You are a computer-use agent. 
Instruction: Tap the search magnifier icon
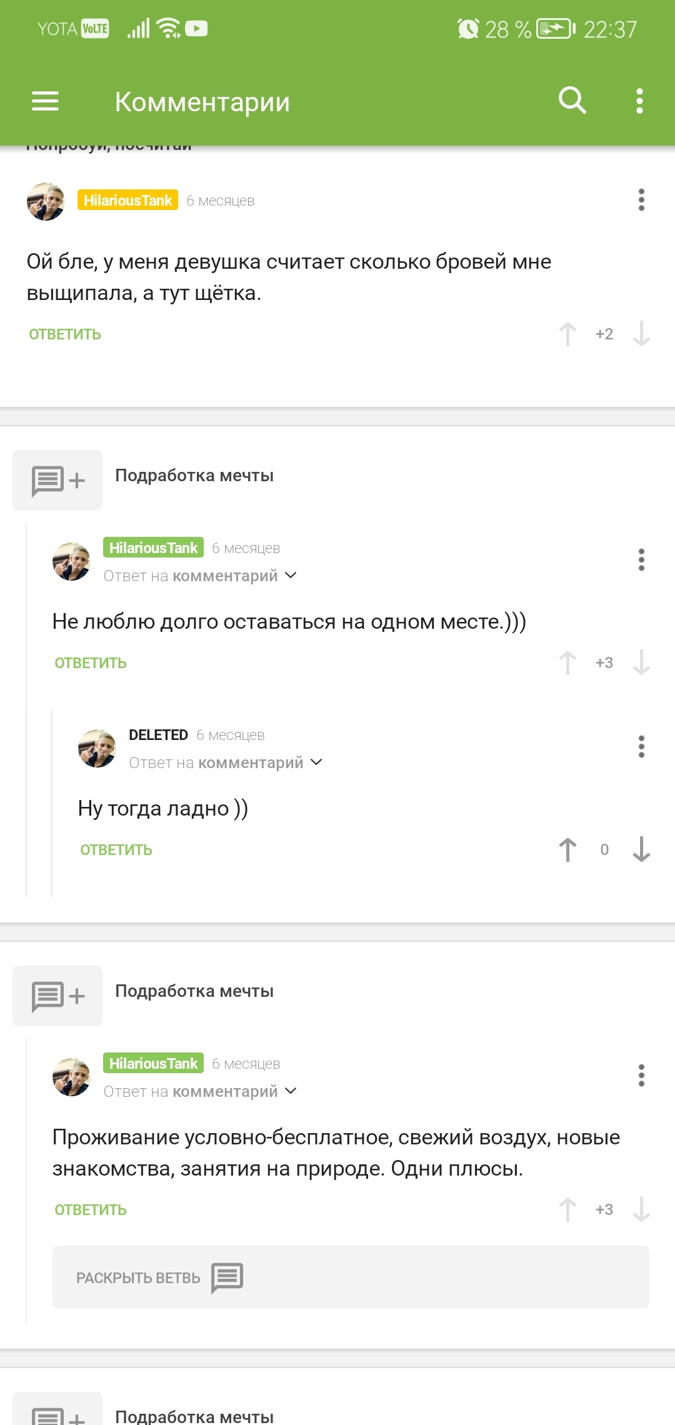[572, 101]
